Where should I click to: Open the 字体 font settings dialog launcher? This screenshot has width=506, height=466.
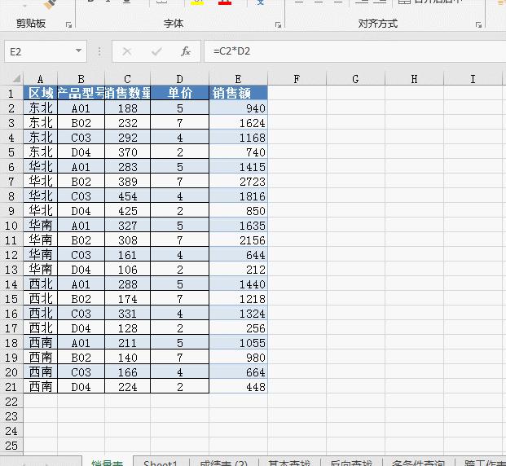point(278,25)
